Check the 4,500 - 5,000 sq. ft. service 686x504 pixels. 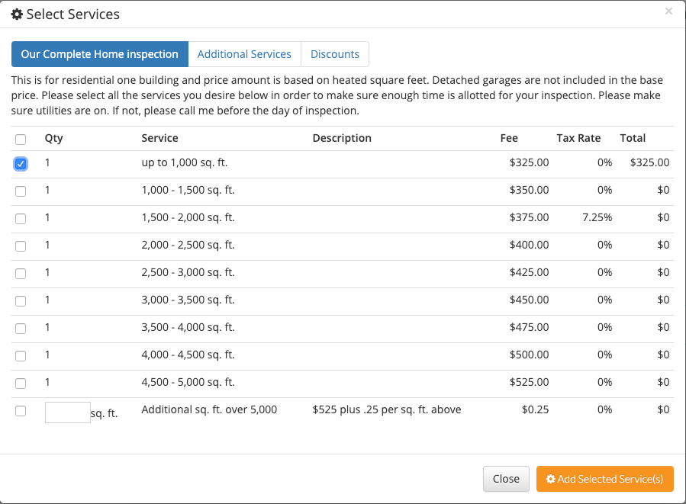21,384
